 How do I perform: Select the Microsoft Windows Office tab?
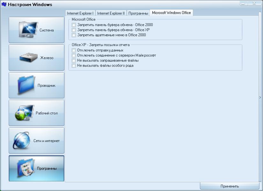[172, 13]
